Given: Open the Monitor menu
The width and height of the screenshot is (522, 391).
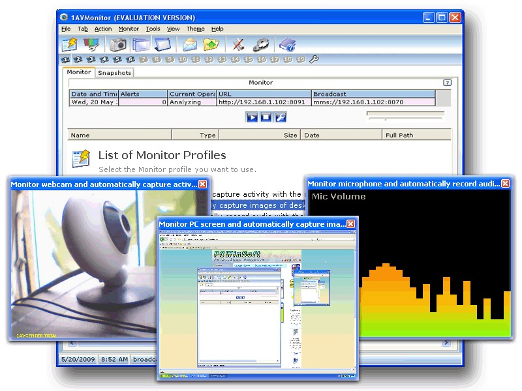Looking at the screenshot, I should pos(129,29).
